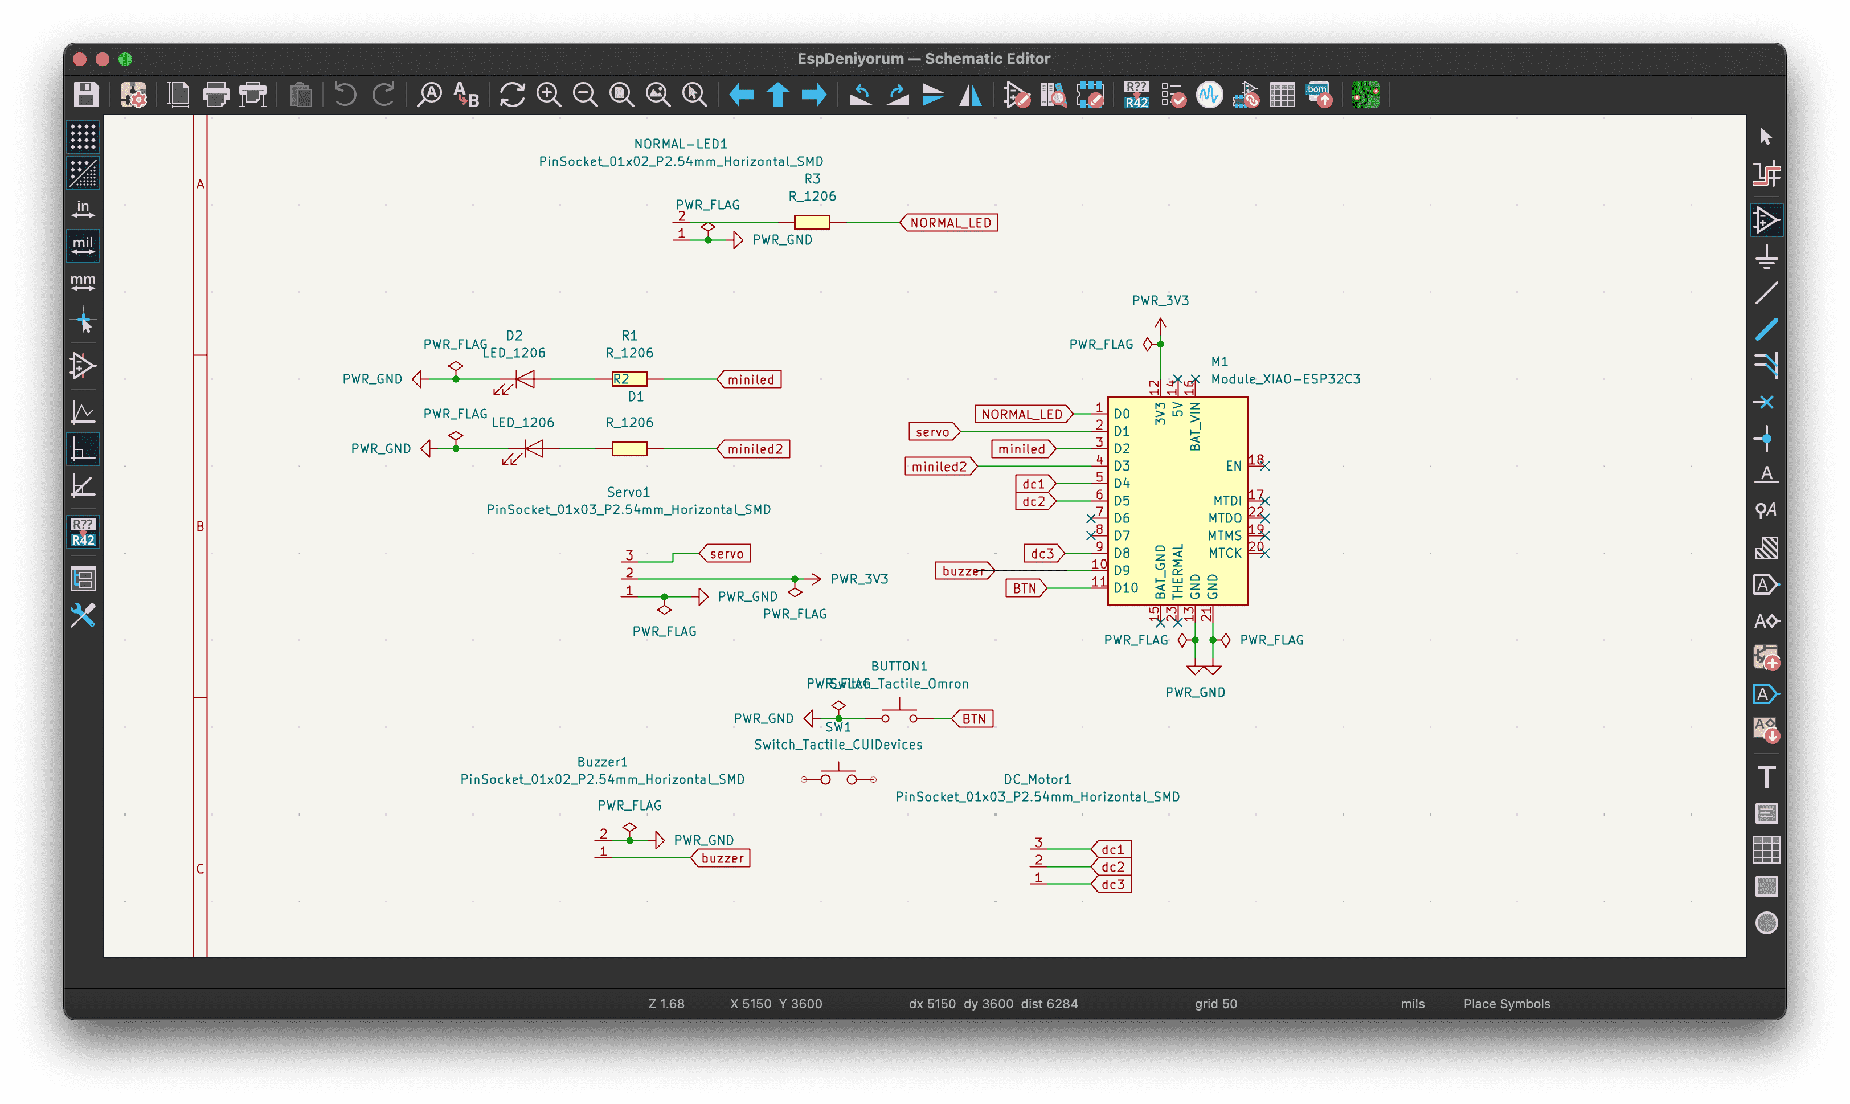The height and width of the screenshot is (1104, 1850).
Task: Annotate schematic symbols with R42 icon
Action: [1136, 95]
